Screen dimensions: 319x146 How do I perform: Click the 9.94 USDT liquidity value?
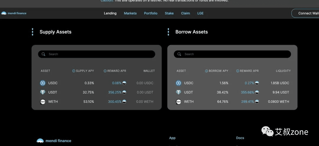coord(281,92)
